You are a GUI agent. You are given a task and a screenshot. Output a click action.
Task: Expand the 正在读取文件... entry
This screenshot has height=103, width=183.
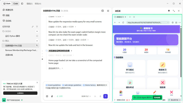pyautogui.click(x=55, y=68)
